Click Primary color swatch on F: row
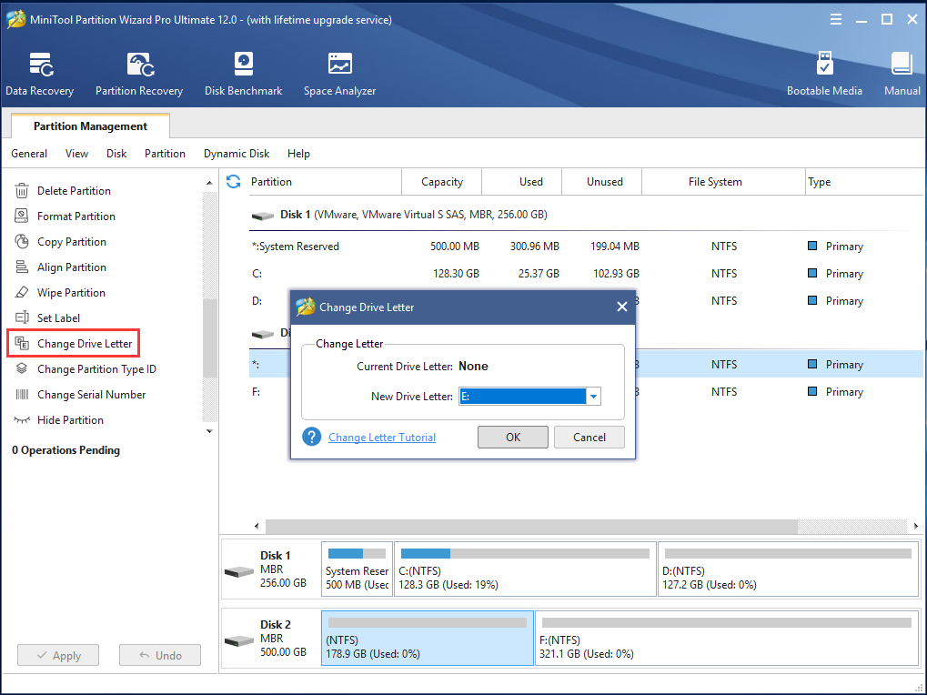Image resolution: width=927 pixels, height=695 pixels. click(x=812, y=391)
